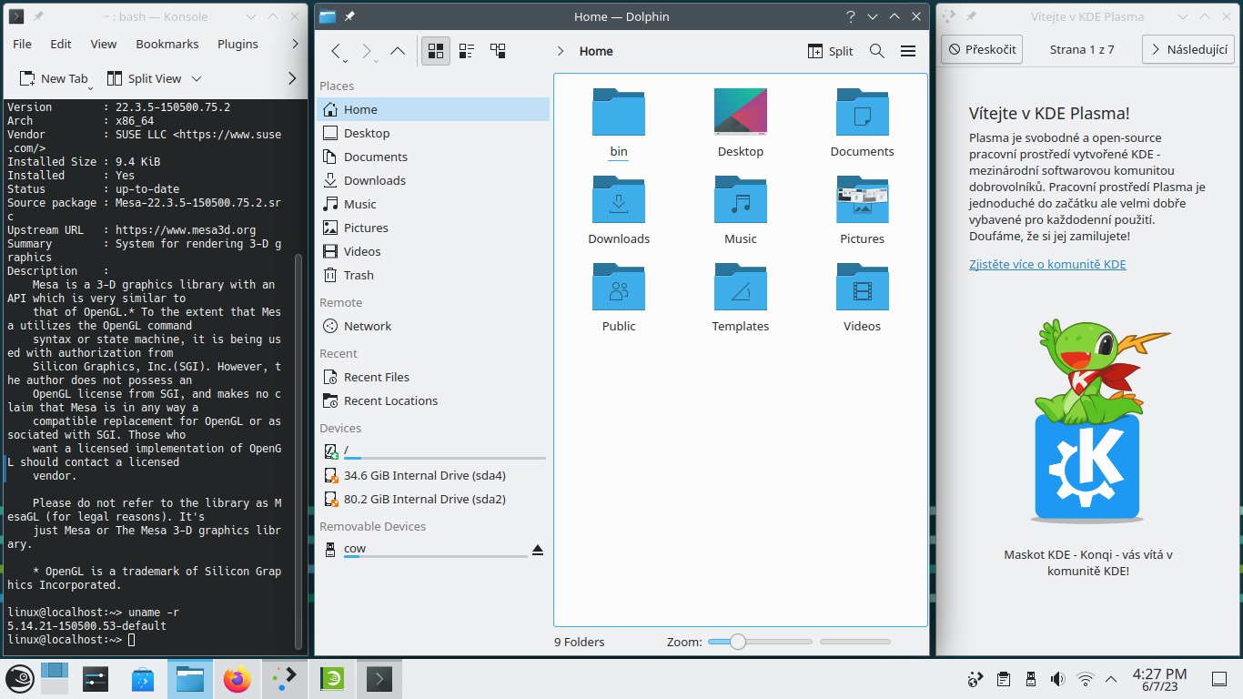Open Konsole Bookmarks menu
Viewport: 1243px width, 699px height.
(167, 44)
